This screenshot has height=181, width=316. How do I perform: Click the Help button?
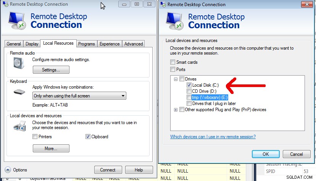click(139, 170)
